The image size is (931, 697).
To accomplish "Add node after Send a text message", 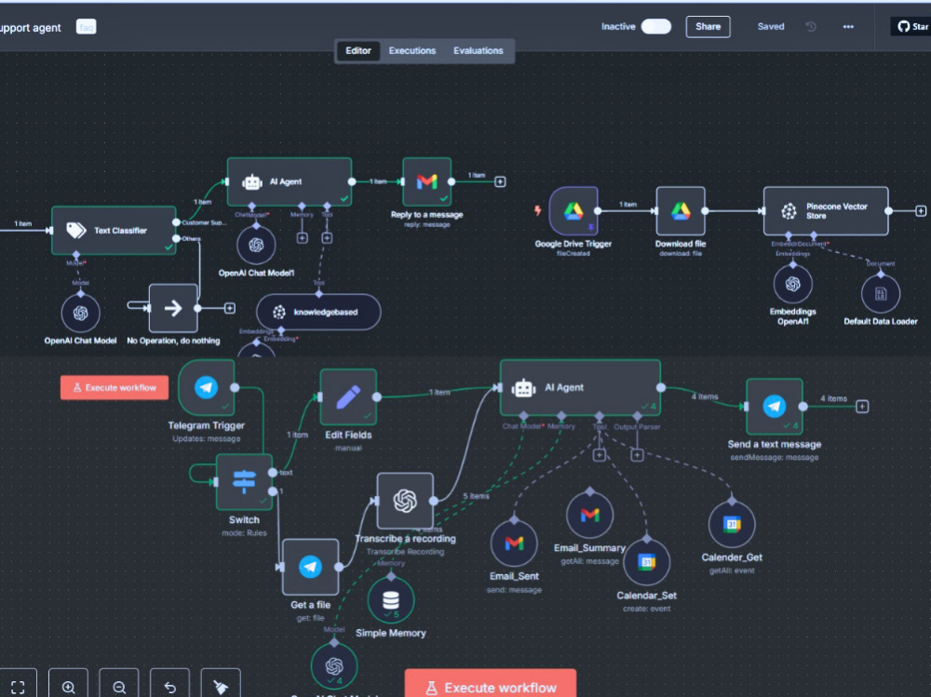I will click(x=862, y=407).
